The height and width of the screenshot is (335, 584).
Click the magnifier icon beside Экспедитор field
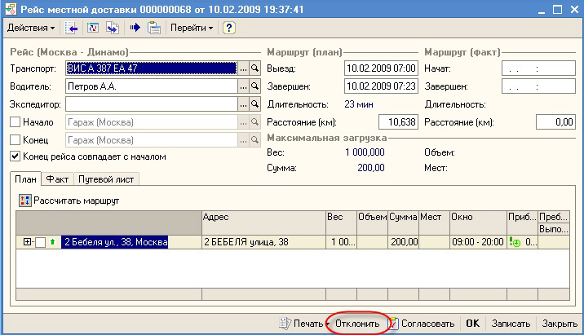(254, 104)
